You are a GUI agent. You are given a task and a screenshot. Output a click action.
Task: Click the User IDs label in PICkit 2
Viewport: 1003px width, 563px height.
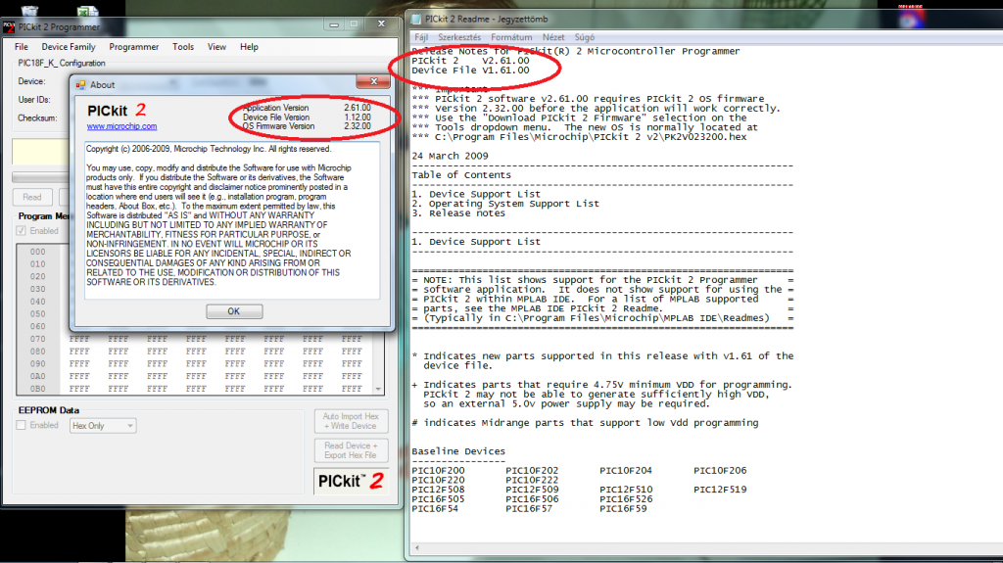pyautogui.click(x=34, y=100)
